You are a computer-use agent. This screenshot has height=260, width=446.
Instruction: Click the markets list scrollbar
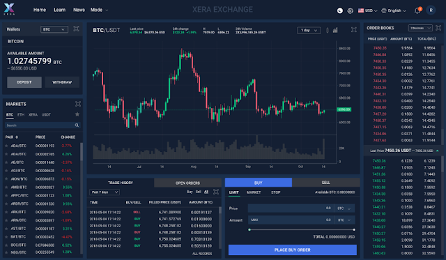point(82,151)
